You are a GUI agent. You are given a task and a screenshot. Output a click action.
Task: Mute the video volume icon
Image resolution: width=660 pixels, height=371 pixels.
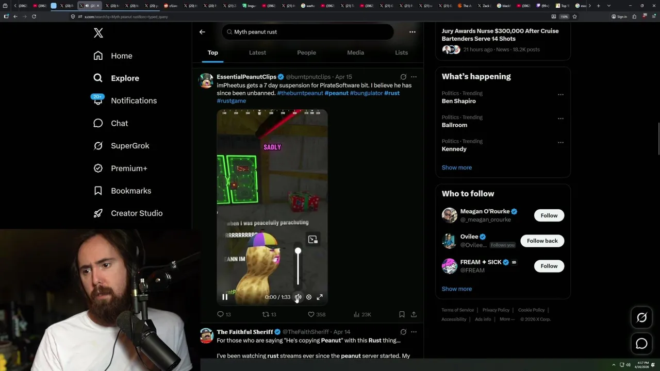tap(298, 297)
